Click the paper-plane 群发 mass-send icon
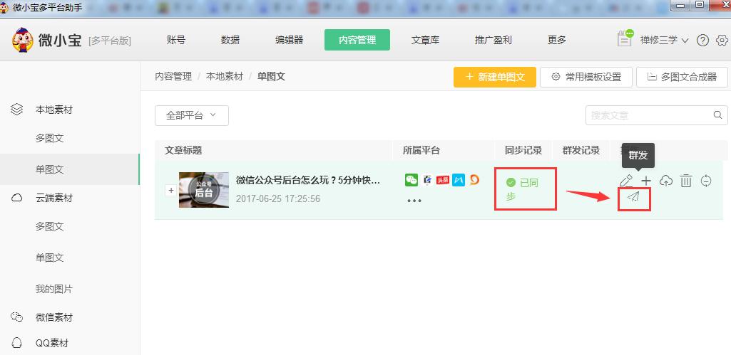Viewport: 731px width, 355px height. click(x=633, y=197)
